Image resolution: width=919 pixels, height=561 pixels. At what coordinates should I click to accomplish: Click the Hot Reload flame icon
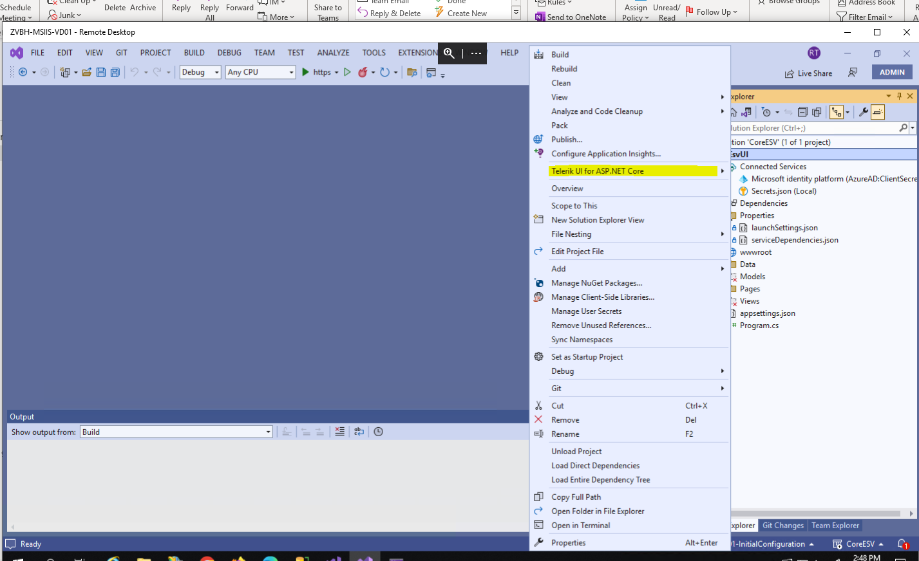point(363,73)
